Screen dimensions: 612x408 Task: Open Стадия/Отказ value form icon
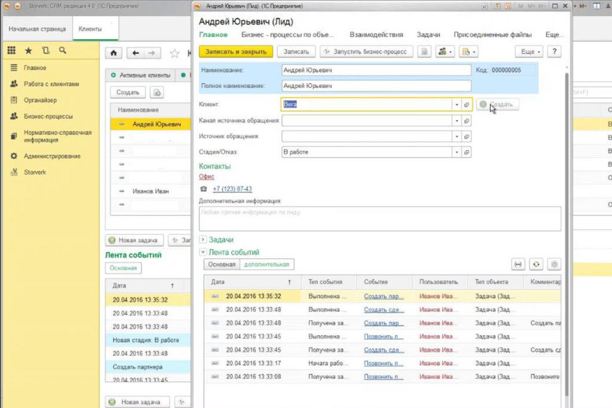466,152
